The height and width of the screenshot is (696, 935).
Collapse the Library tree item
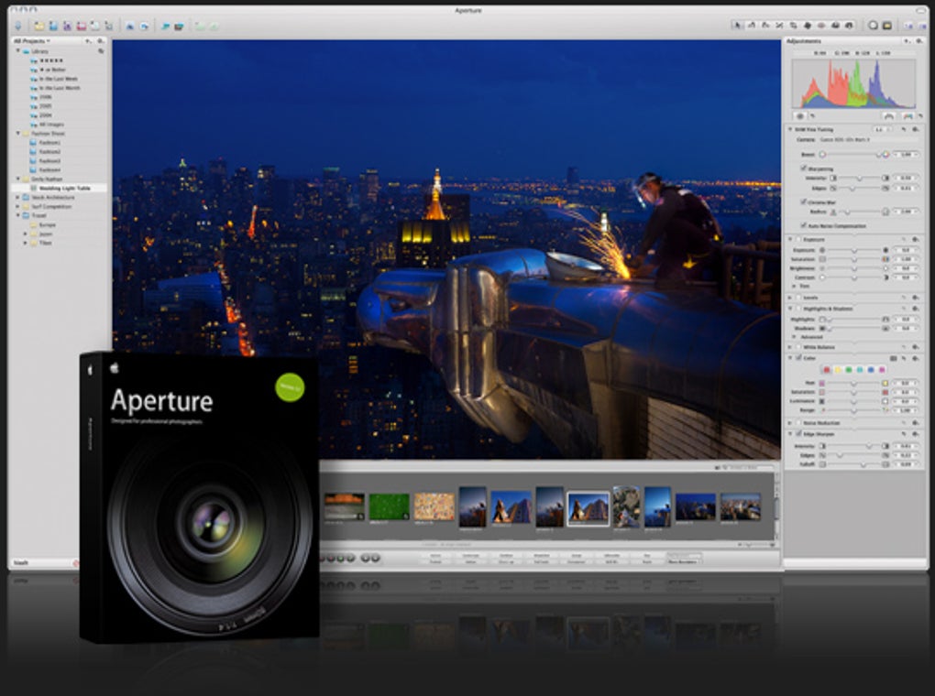[x=18, y=51]
